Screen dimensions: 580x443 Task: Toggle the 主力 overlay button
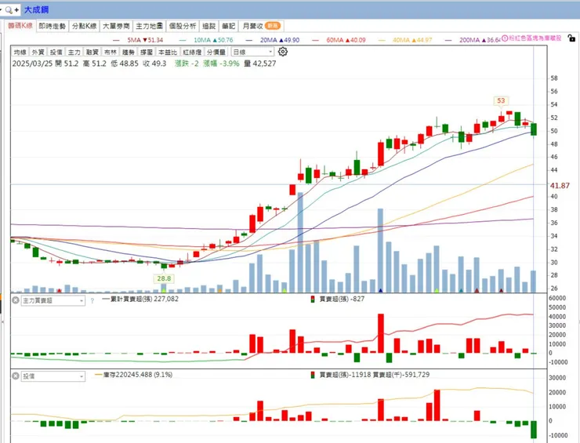click(74, 53)
